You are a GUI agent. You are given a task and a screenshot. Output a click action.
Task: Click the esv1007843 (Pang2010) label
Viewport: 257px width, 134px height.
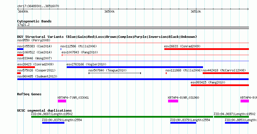pos(80,52)
